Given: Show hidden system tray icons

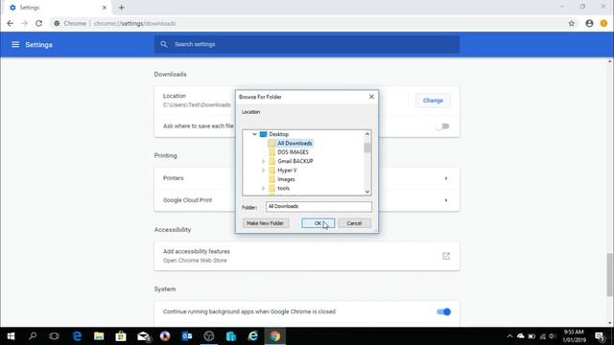Looking at the screenshot, I should point(509,336).
